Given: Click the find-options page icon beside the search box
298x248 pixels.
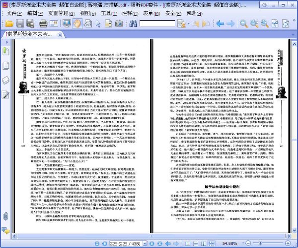Looking at the screenshot, I should [181, 24].
